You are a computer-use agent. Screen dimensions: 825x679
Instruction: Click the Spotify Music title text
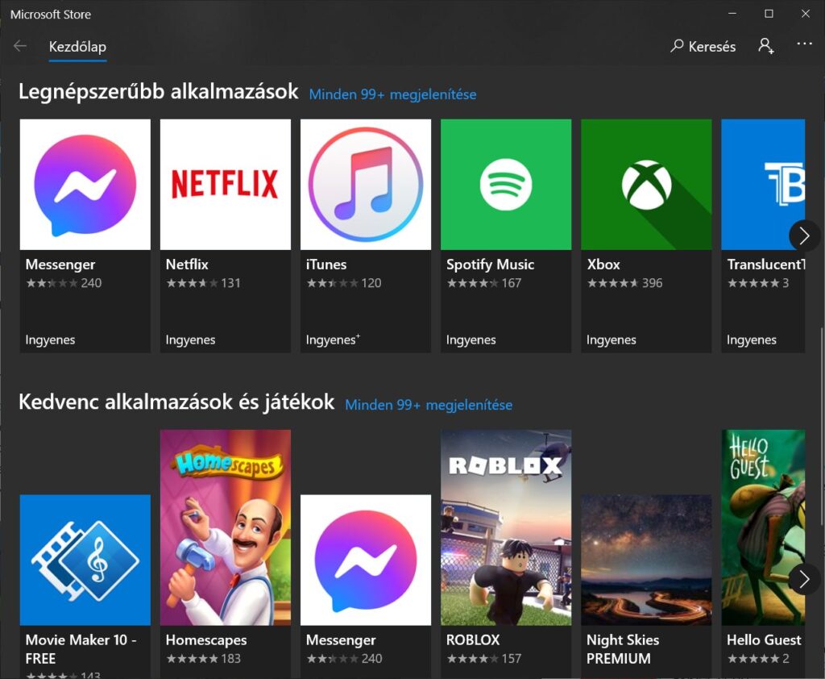point(491,265)
